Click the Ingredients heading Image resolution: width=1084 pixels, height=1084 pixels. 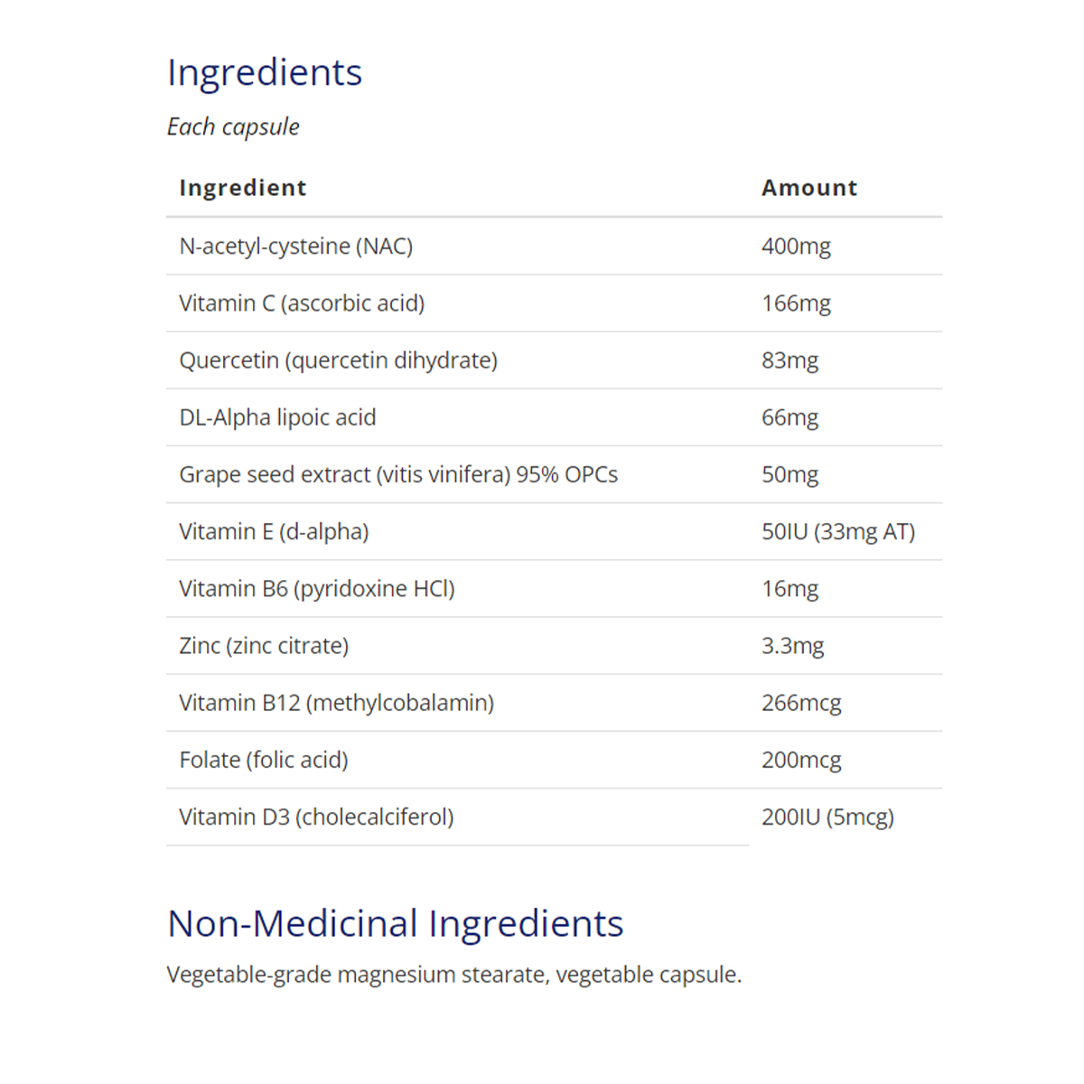(265, 72)
